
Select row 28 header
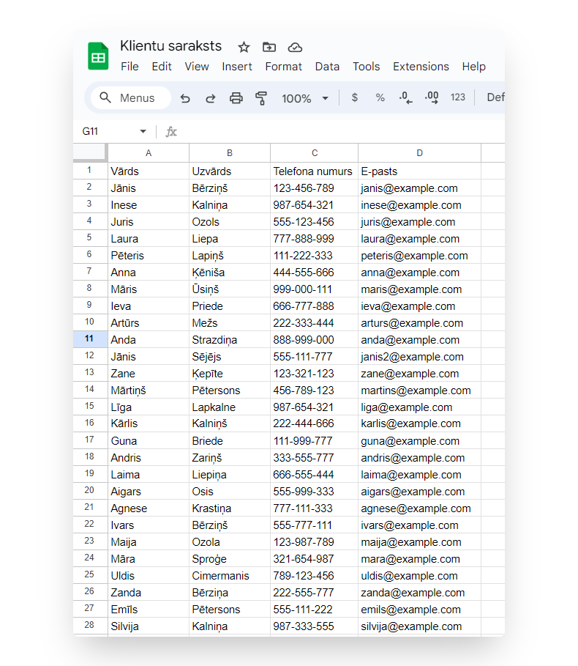pyautogui.click(x=90, y=625)
